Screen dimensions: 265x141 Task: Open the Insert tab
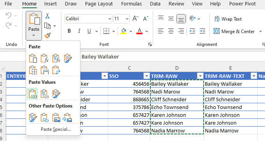[x=51, y=4]
